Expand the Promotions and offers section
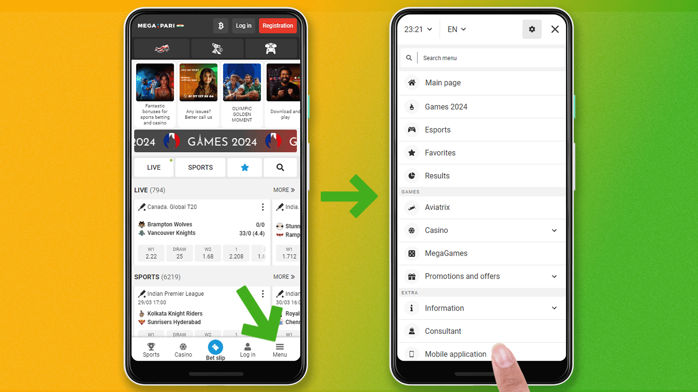 [x=554, y=276]
